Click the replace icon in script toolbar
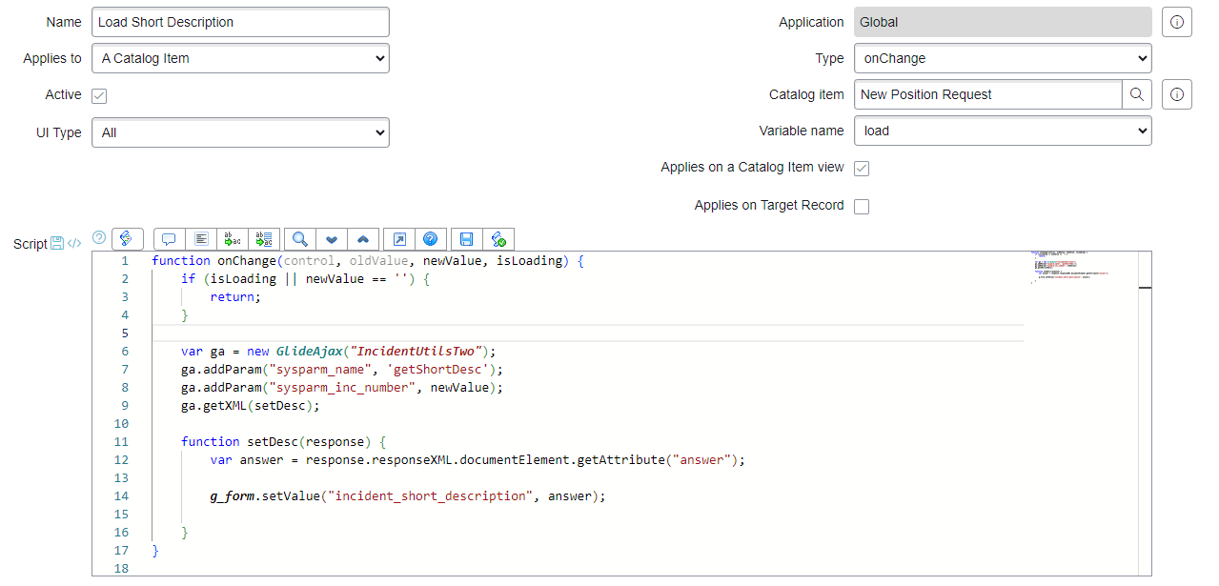This screenshot has width=1219, height=586. click(x=233, y=239)
